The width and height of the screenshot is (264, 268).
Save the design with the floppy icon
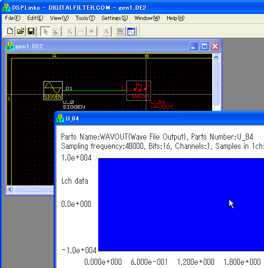click(x=31, y=31)
